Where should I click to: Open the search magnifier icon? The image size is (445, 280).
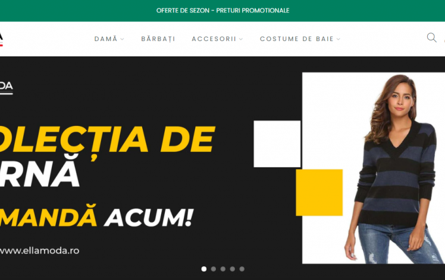click(x=432, y=37)
